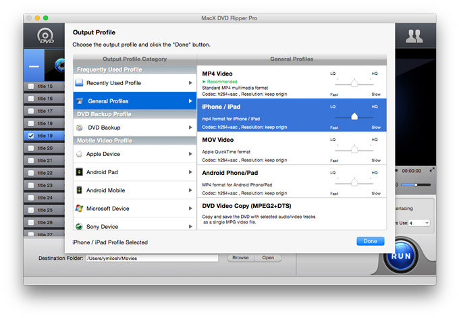Click the Open button
Viewport: 459px width, 318px height.
click(268, 258)
